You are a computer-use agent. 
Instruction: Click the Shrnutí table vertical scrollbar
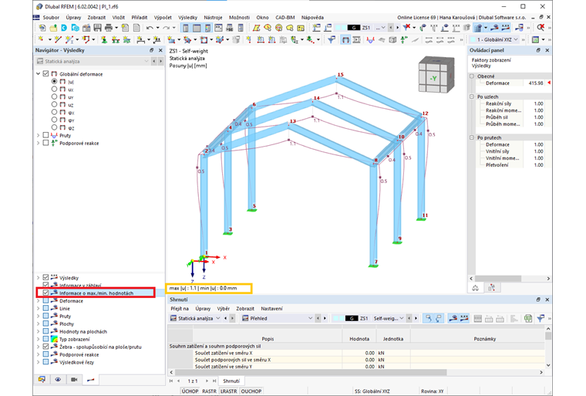(x=548, y=336)
